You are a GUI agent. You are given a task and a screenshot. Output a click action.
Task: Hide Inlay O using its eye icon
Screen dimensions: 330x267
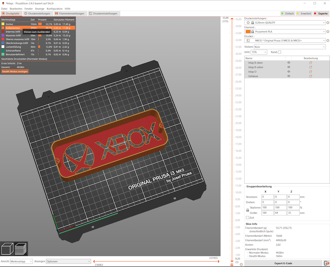coord(289,72)
